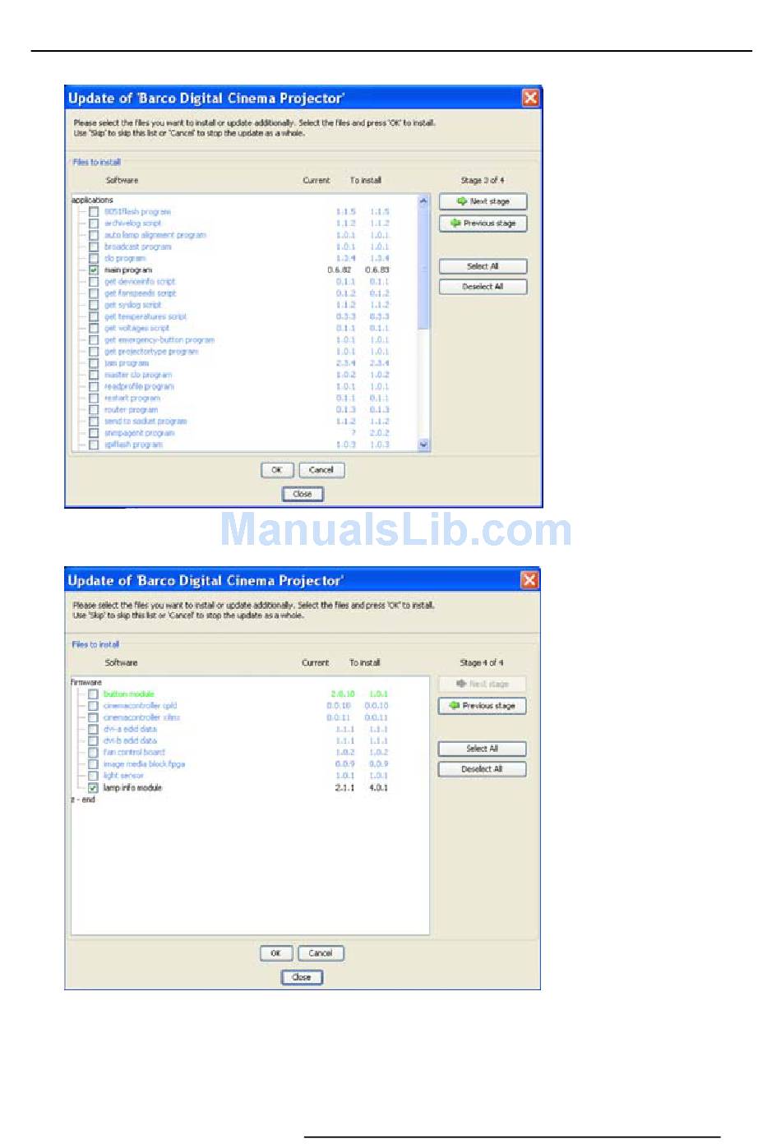Close the Stage 4 of 4 update window
Image resolution: width=781 pixels, height=1148 pixels.
point(529,580)
